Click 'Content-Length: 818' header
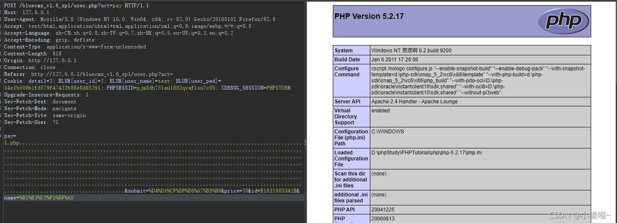The image size is (617, 223). [33, 53]
